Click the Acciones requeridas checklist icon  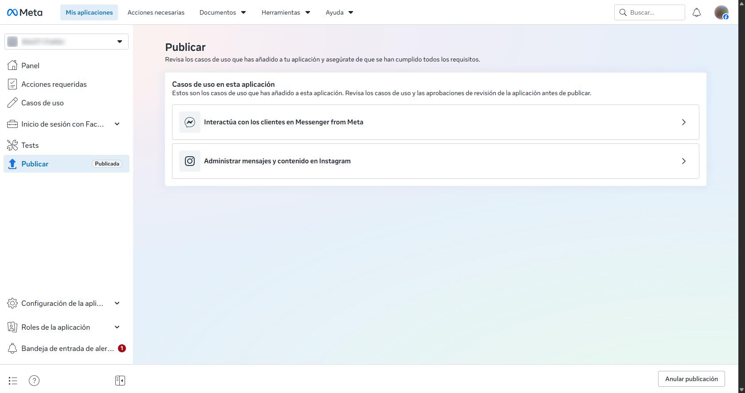click(12, 84)
